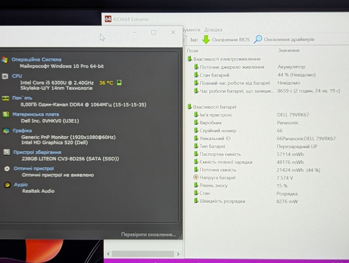Select Властивості електроживлення group row

click(224, 59)
